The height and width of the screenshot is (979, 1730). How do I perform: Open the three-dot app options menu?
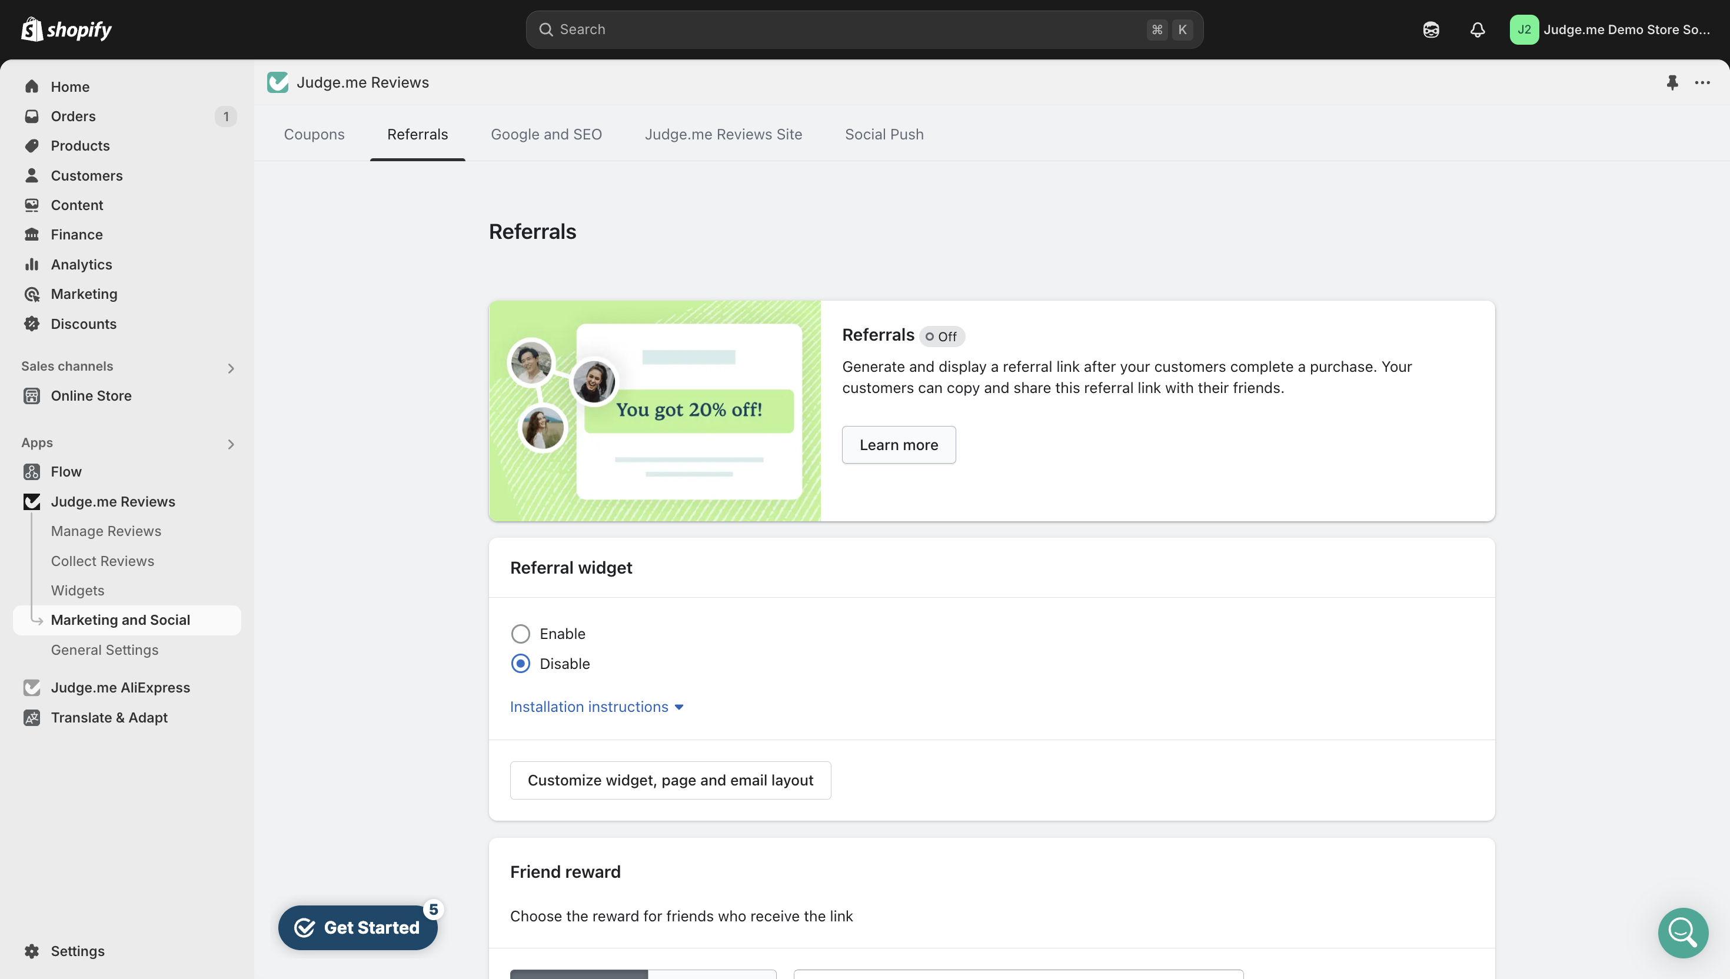pyautogui.click(x=1702, y=82)
